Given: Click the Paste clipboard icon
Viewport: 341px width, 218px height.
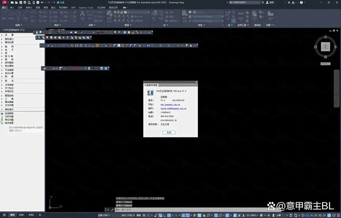Looking at the screenshot, I should pyautogui.click(x=254, y=14).
